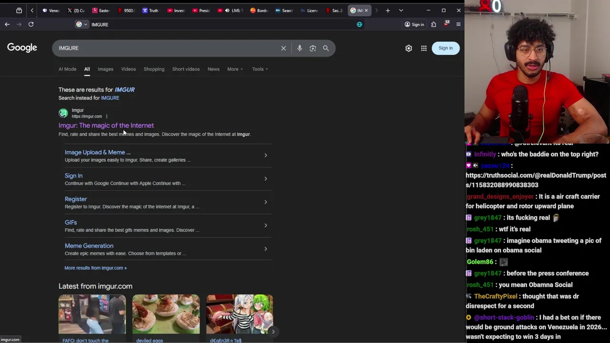610x343 pixels.
Task: Open the deviled eggs thumbnail
Action: pos(166,314)
